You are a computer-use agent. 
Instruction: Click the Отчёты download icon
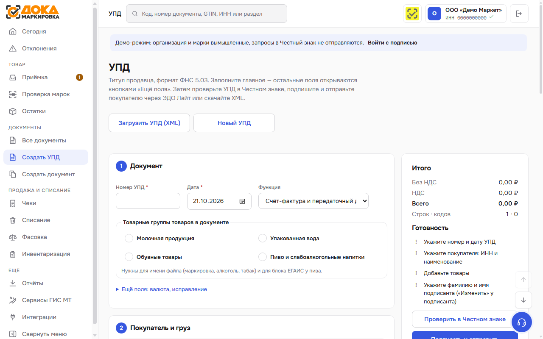click(x=13, y=283)
